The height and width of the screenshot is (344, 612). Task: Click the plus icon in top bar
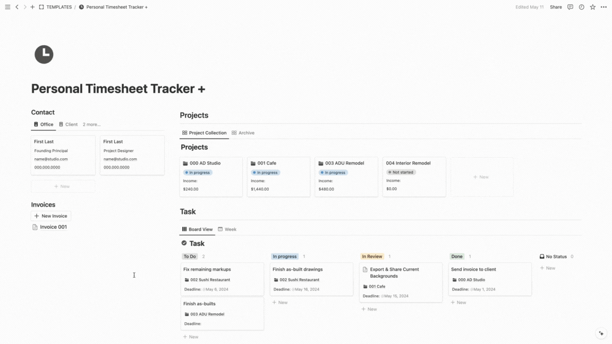(32, 7)
